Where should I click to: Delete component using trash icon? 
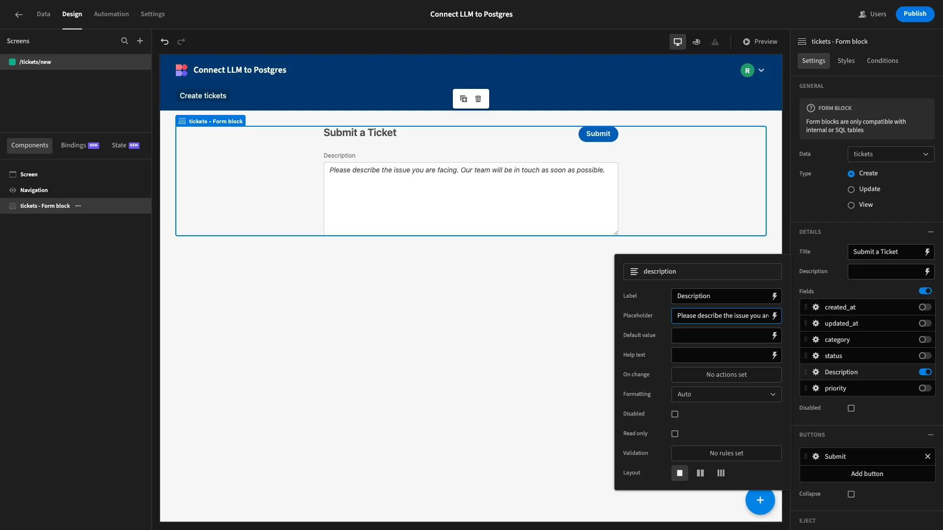(x=478, y=99)
